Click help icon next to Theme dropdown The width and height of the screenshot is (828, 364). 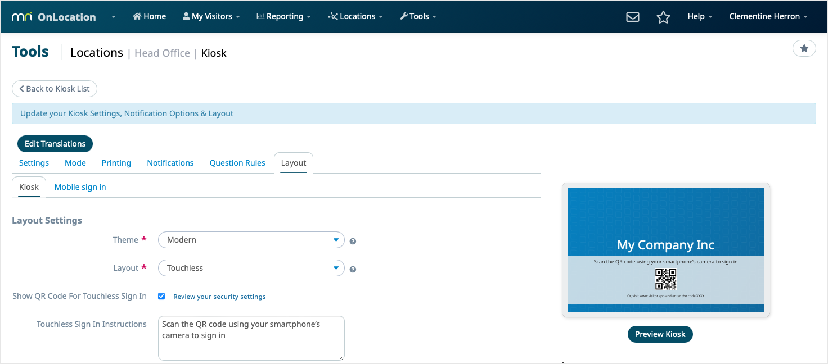click(353, 241)
